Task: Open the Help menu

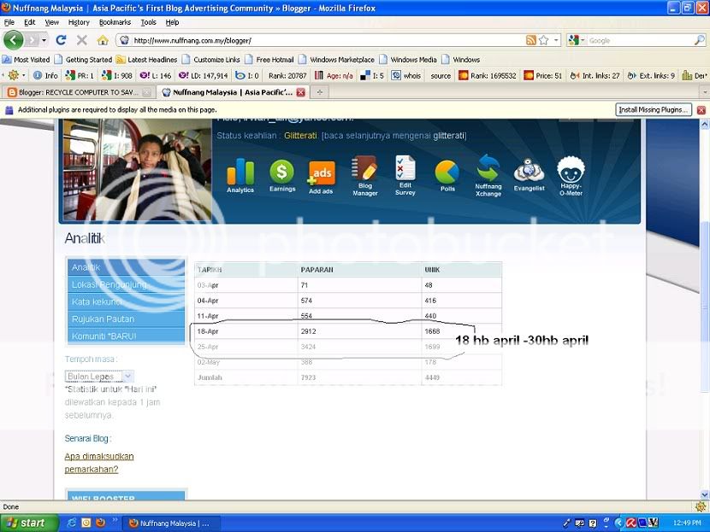Action: point(172,22)
